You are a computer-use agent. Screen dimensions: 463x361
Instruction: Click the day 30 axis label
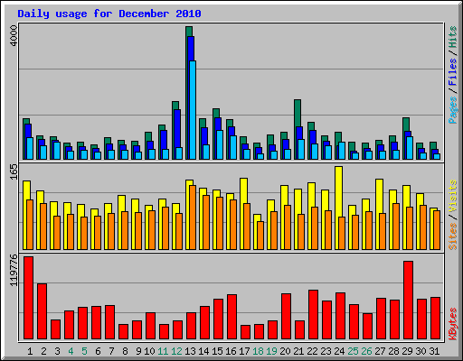click(x=420, y=351)
